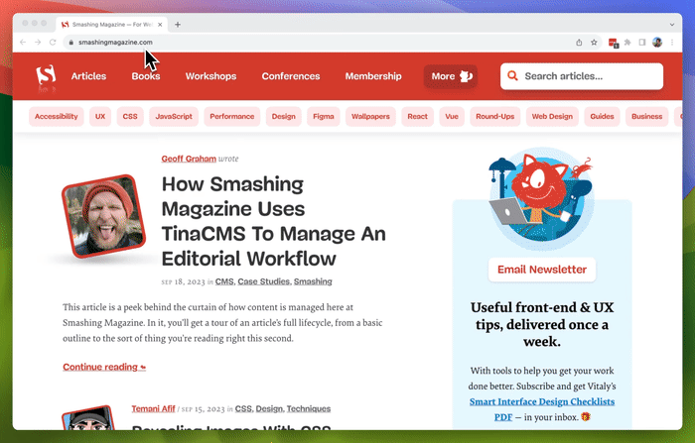Open the Chrome extensions puzzle icon
Viewport: 695px width, 443px height.
pos(627,43)
